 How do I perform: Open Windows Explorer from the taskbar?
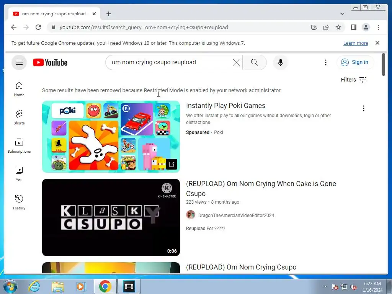point(58,286)
